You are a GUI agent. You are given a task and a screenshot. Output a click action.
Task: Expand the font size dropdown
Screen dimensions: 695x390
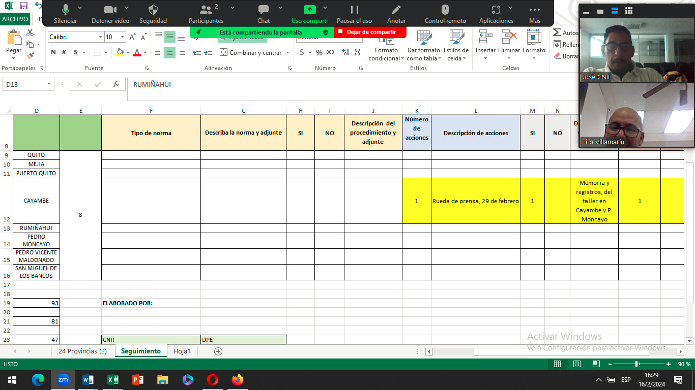tap(122, 37)
